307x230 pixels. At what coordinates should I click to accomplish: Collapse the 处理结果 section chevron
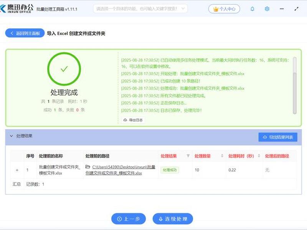(x=12, y=136)
